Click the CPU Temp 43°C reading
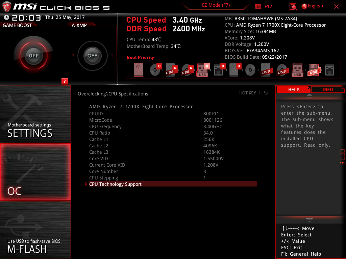This screenshot has height=259, width=346. click(144, 40)
